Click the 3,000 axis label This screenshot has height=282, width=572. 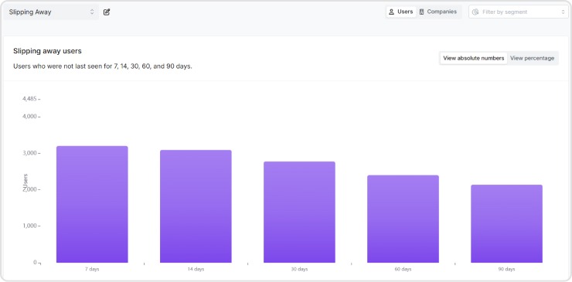pyautogui.click(x=29, y=153)
